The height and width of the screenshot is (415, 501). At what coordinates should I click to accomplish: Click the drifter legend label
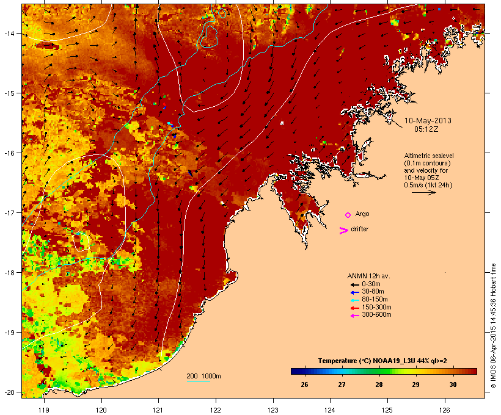[359, 229]
